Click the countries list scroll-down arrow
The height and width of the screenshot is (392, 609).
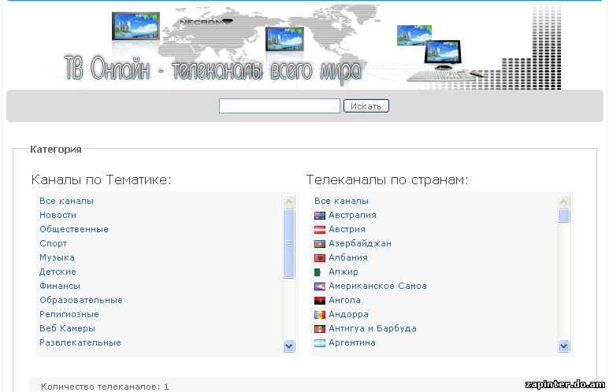point(563,346)
